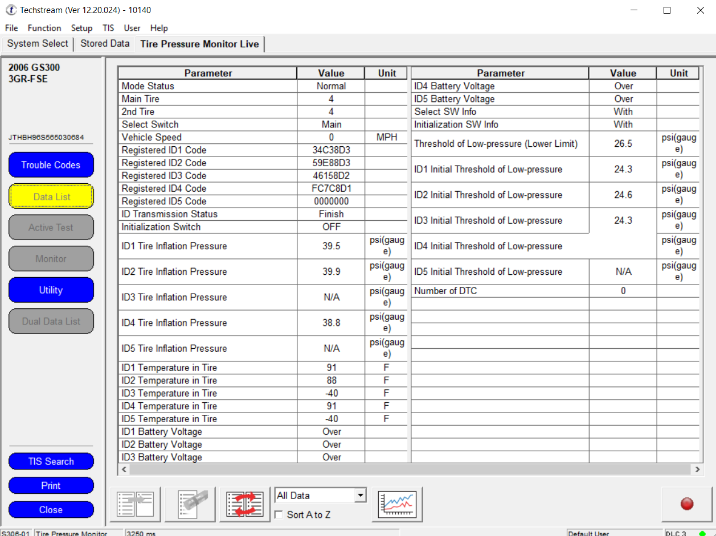Enable the Sort A to Z checkbox
The height and width of the screenshot is (536, 716).
pyautogui.click(x=279, y=514)
